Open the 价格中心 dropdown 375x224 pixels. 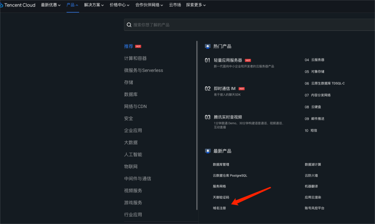[119, 5]
